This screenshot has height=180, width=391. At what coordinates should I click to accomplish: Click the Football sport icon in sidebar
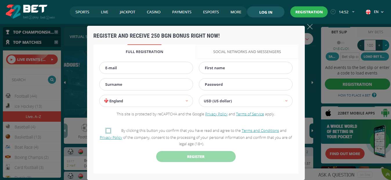click(x=8, y=96)
